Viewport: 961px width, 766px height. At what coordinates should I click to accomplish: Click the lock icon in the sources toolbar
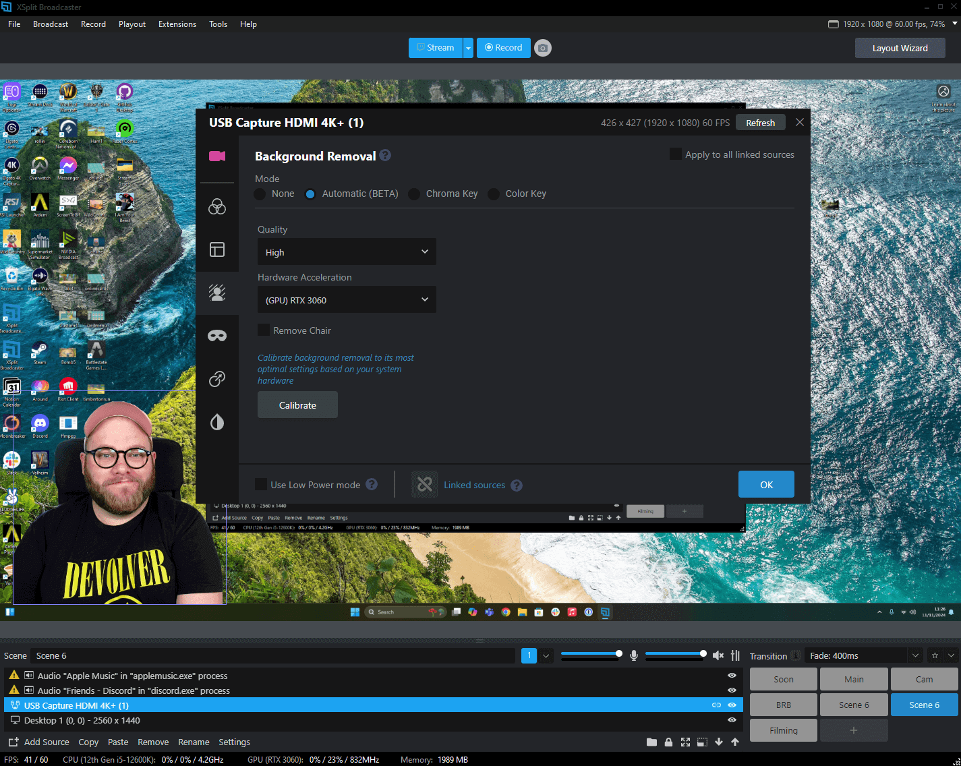[668, 742]
